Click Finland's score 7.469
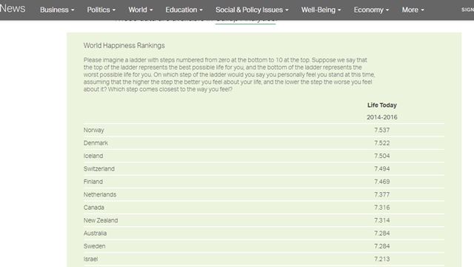The width and height of the screenshot is (474, 267). tap(382, 182)
